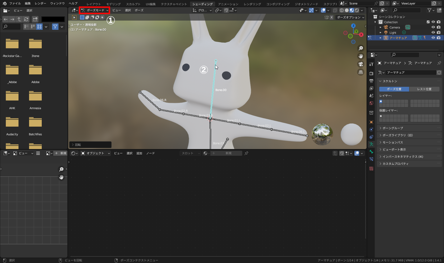Switch file browser to vertical list display

click(x=26, y=27)
